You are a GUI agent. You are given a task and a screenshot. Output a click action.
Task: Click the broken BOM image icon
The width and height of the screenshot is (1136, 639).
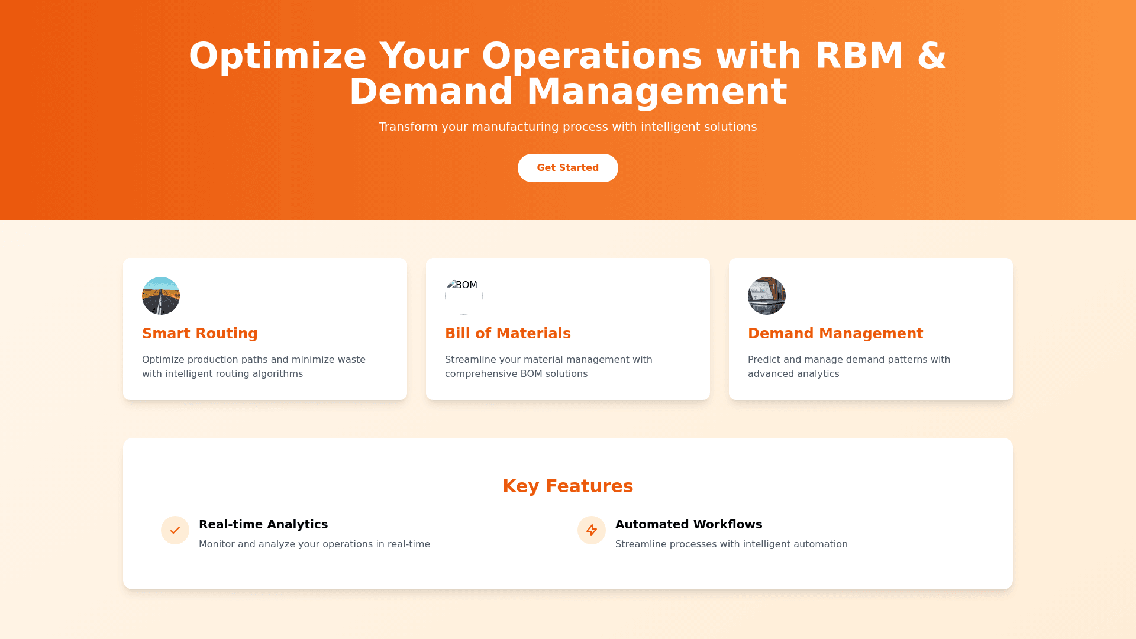[463, 295]
